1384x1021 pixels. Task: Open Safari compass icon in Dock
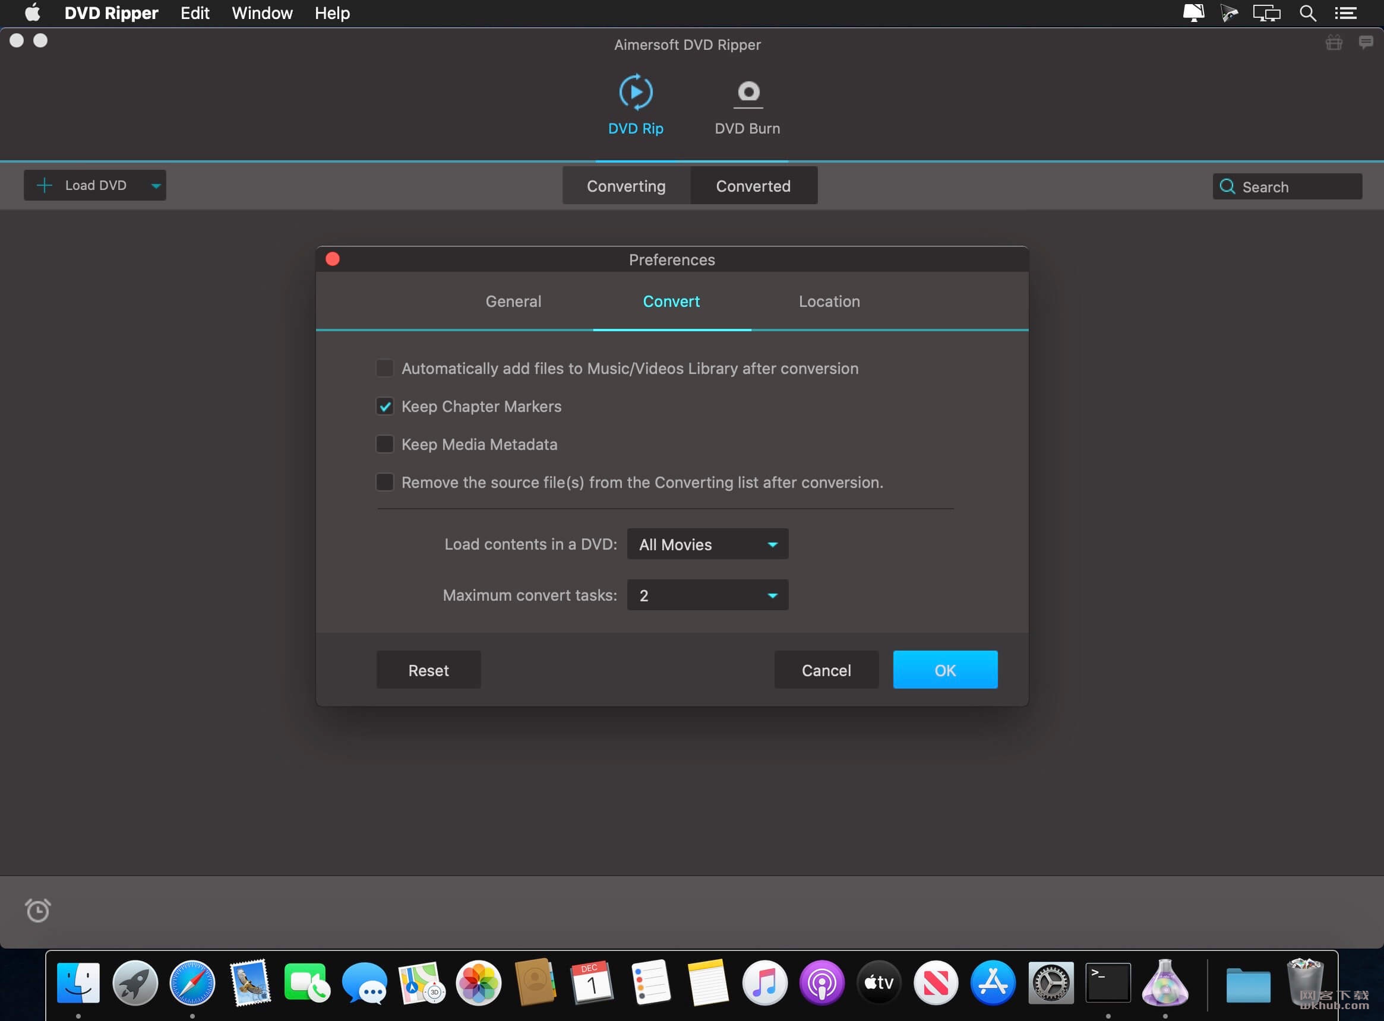(192, 982)
